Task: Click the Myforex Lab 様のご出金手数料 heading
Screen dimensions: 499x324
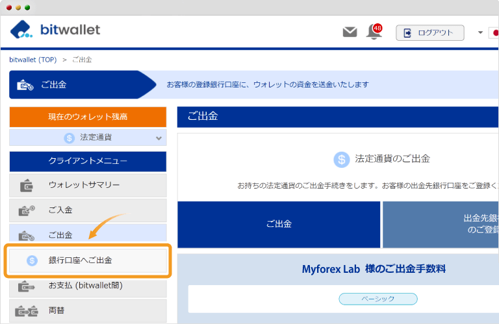Action: 374,269
